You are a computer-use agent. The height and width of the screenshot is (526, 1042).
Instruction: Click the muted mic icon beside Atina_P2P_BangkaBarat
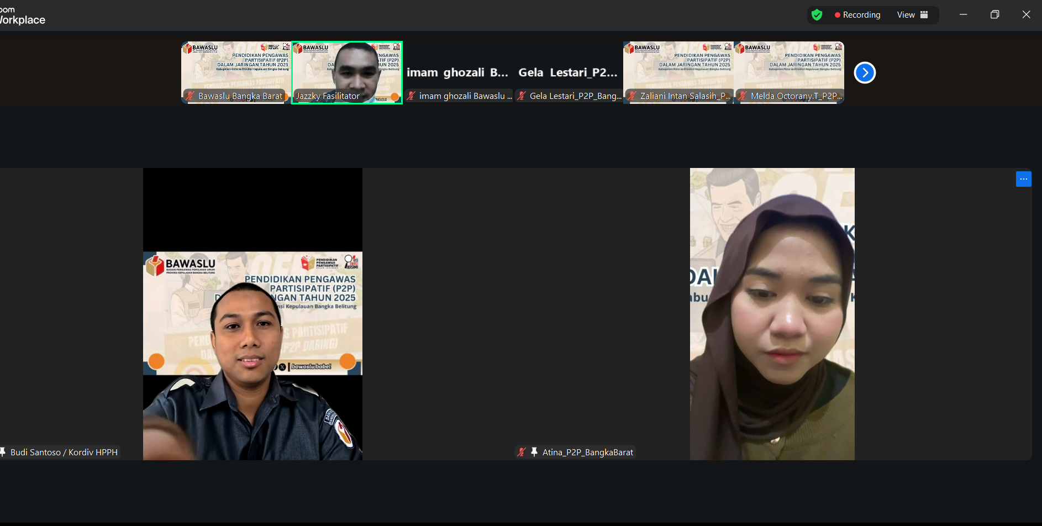tap(521, 452)
